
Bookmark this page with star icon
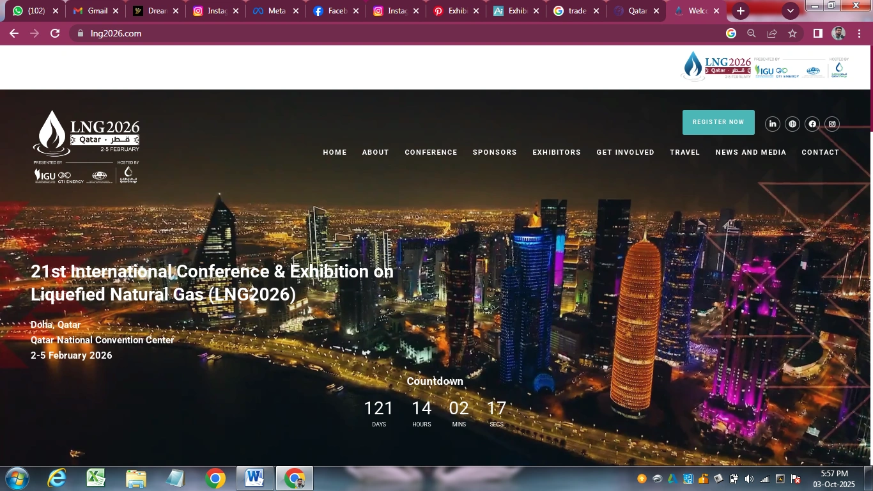coord(792,33)
